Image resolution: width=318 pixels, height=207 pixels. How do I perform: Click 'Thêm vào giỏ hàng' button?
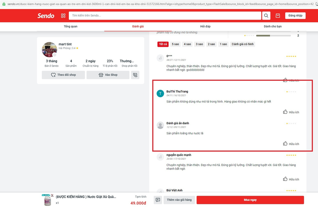click(179, 200)
